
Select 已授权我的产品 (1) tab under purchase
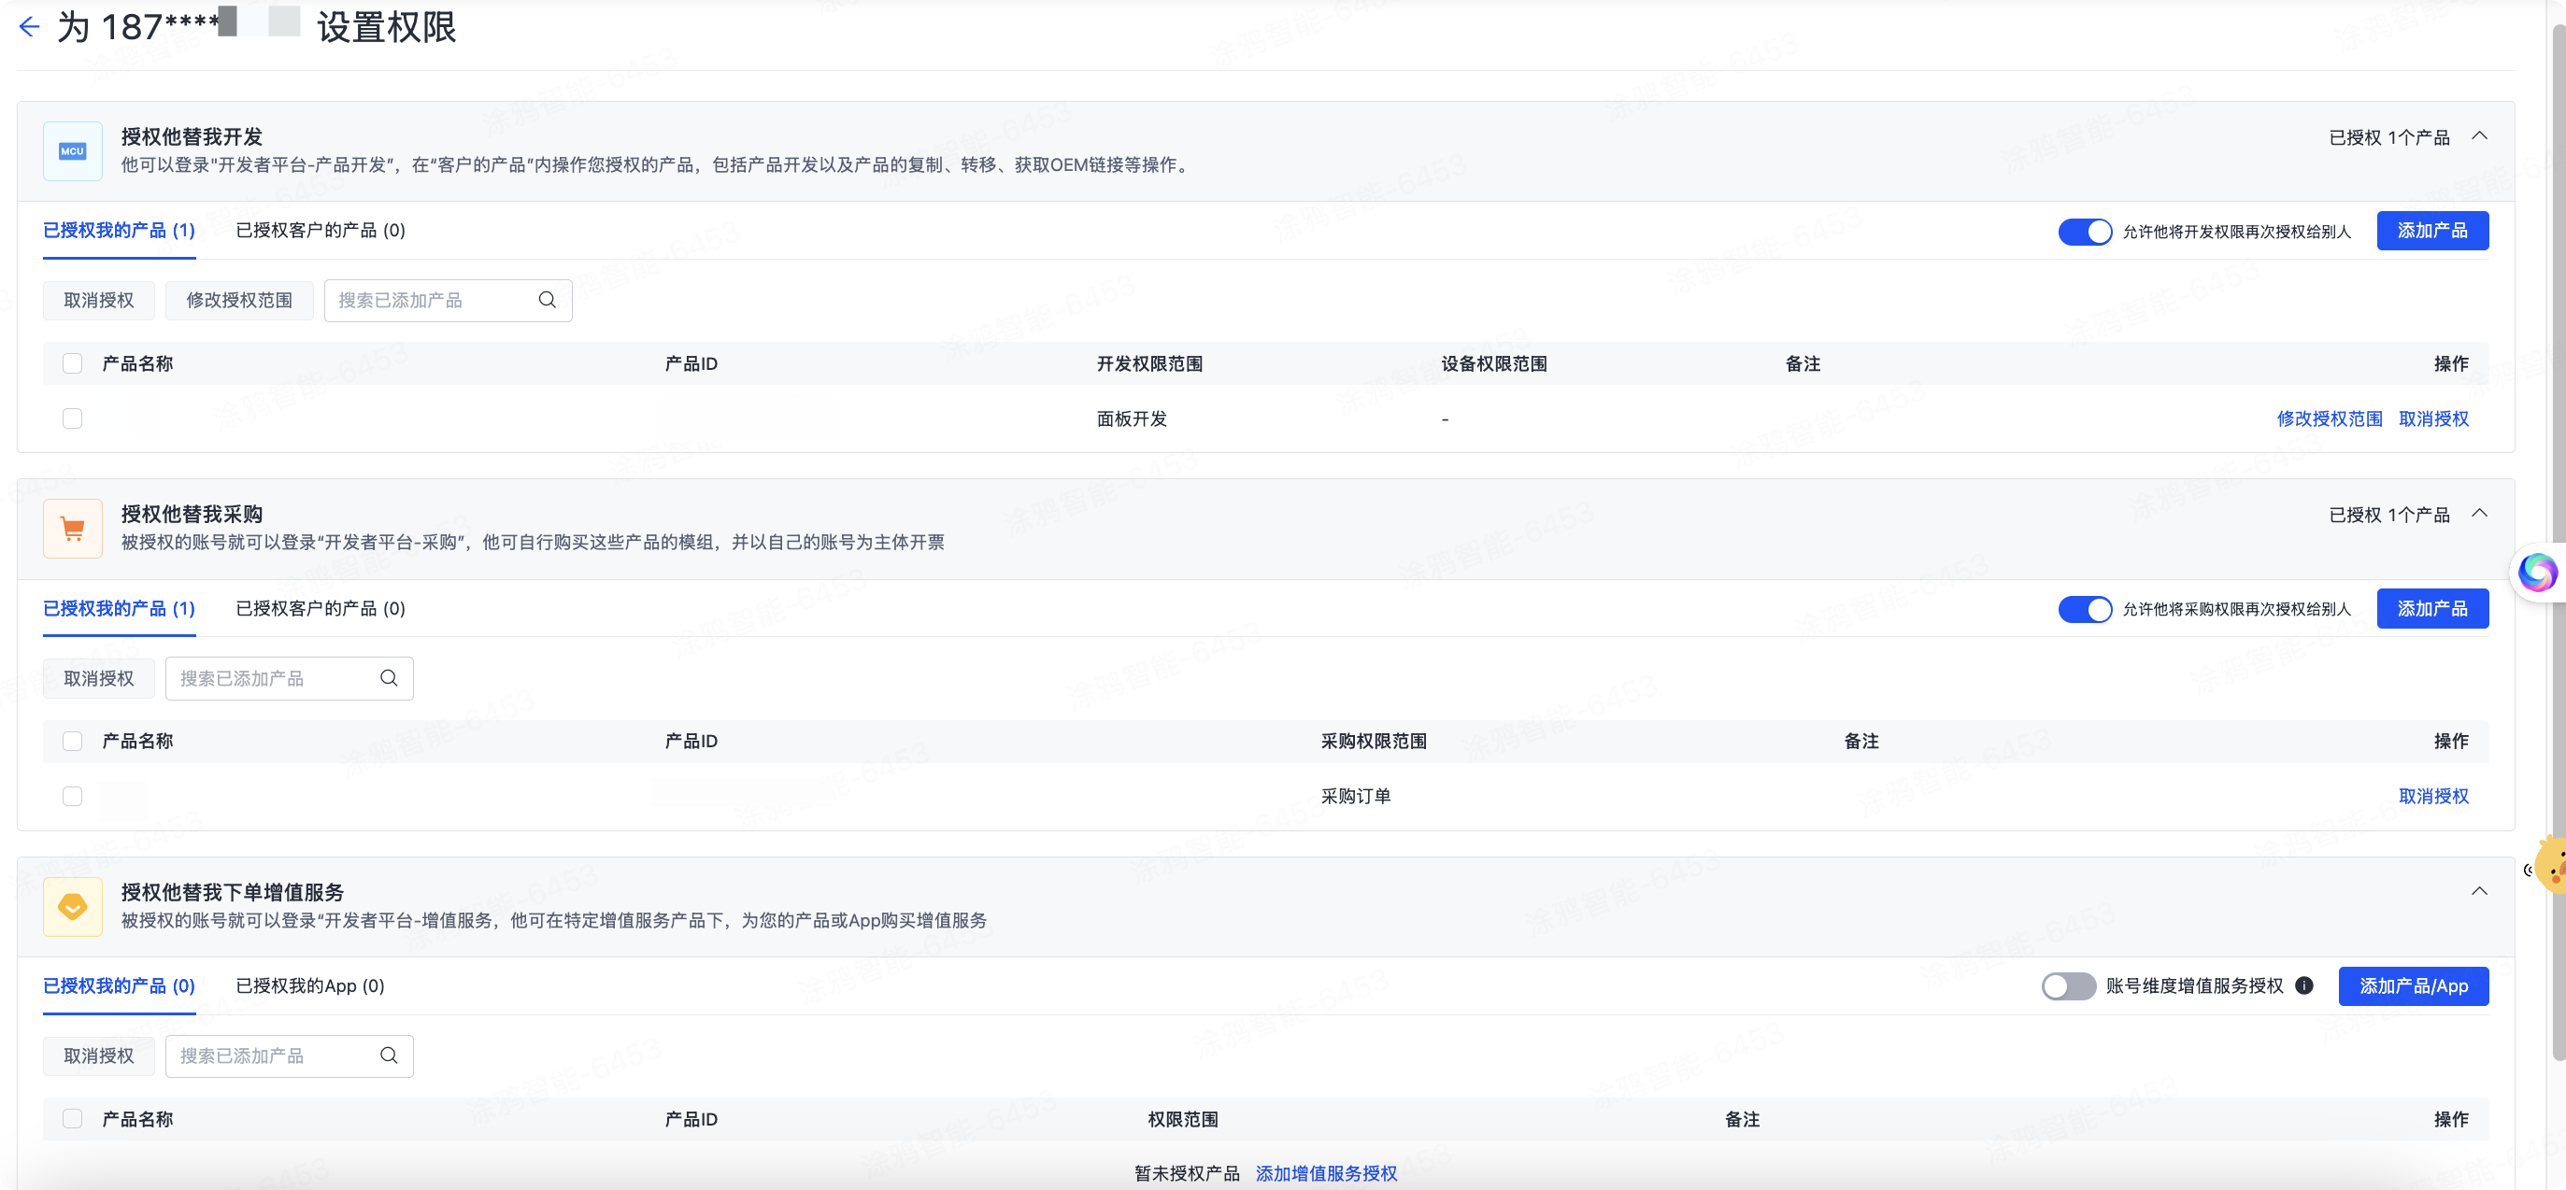pos(120,607)
